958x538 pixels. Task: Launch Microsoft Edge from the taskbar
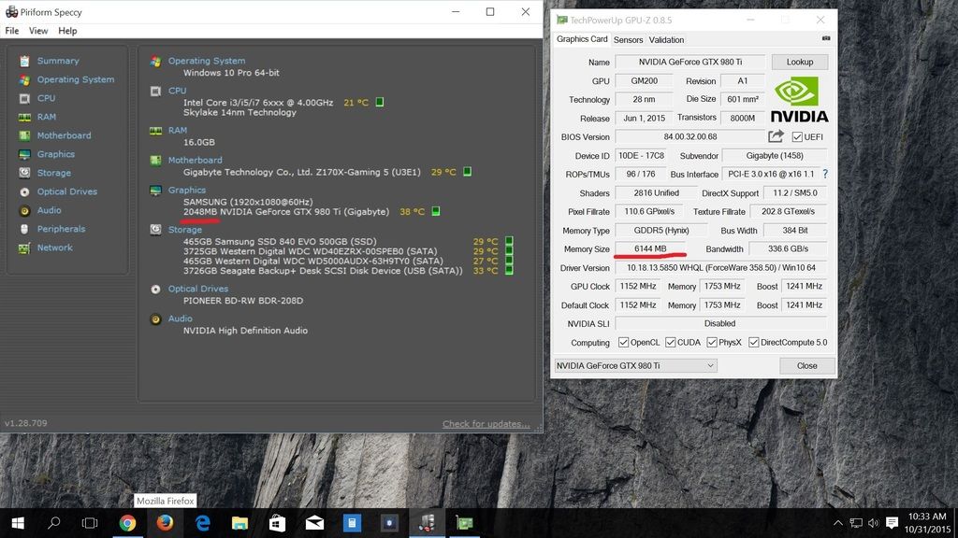click(x=202, y=523)
